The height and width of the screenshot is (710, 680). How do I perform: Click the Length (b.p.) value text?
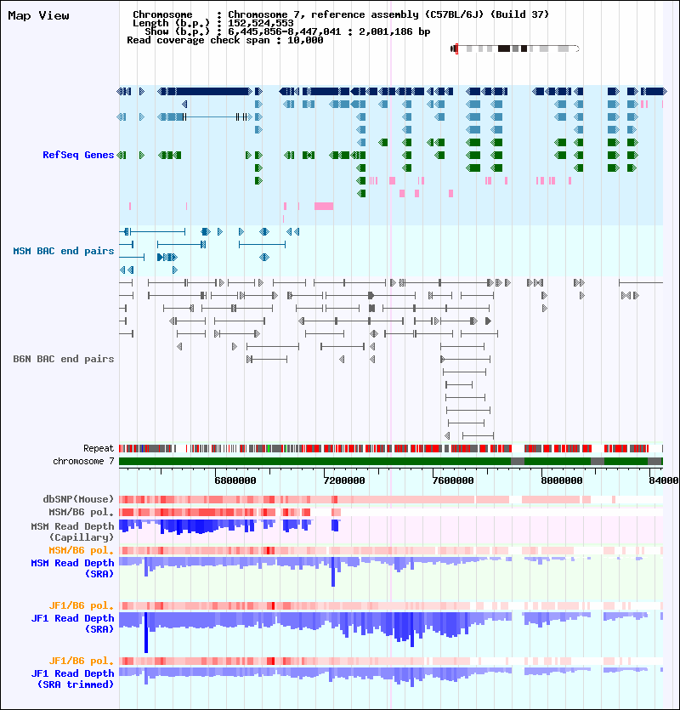[x=260, y=23]
